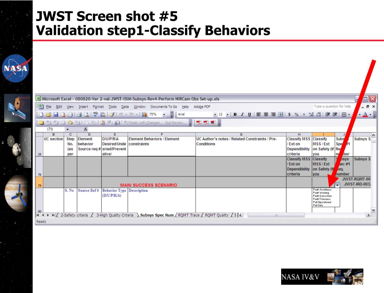Toggle Italic formatting

(242, 115)
